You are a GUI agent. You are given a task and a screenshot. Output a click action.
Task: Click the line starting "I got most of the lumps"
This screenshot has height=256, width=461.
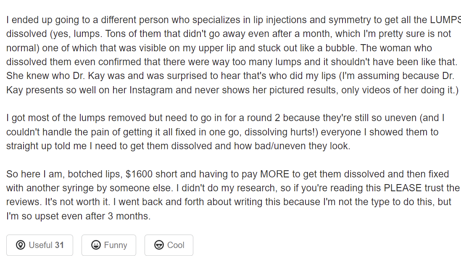[225, 118]
